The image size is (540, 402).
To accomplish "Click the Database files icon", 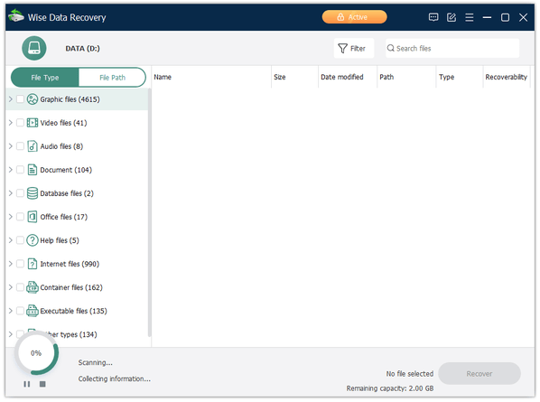I will click(33, 193).
